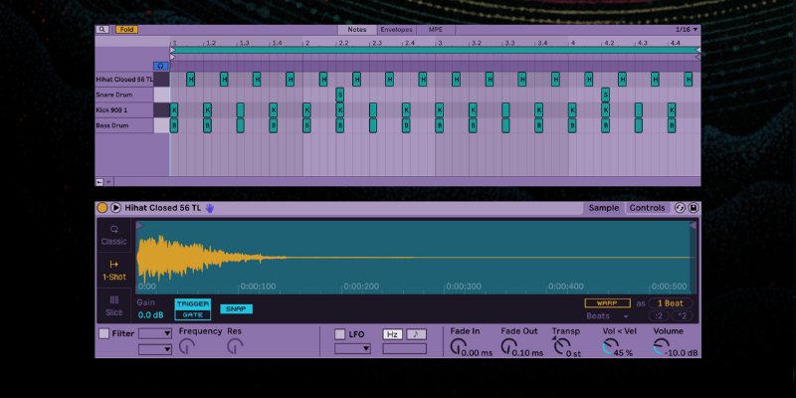Open the LFO waveform dropdown
The image size is (796, 398).
[x=352, y=349]
